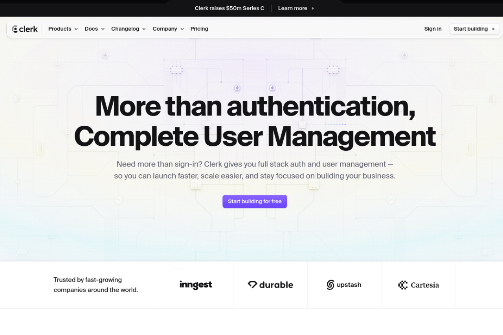Click the durable diamond logo icon
This screenshot has height=335, width=503.
click(x=252, y=285)
